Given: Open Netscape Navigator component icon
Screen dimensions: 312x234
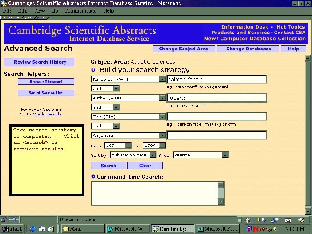Looking at the screenshot, I should [x=248, y=220].
